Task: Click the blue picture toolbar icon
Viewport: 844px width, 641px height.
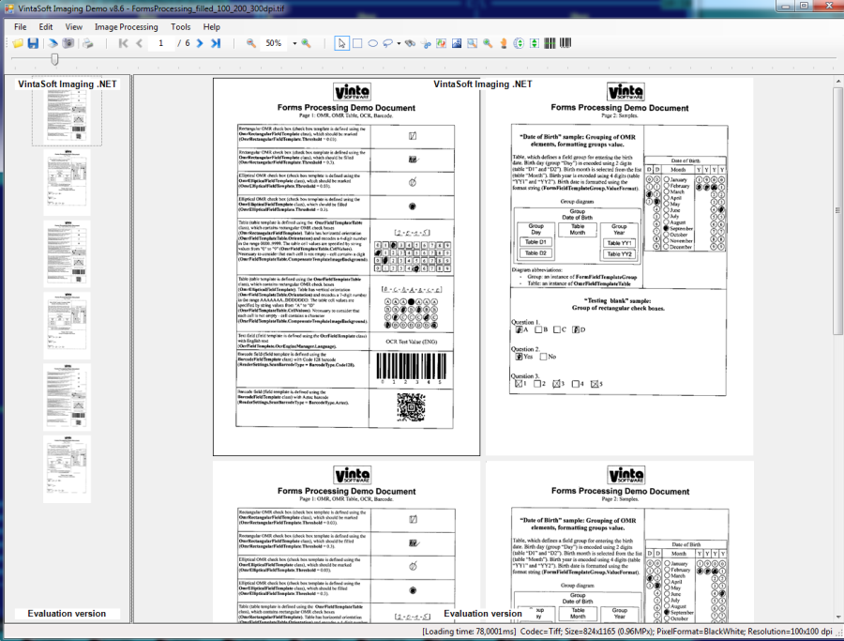Action: (457, 43)
